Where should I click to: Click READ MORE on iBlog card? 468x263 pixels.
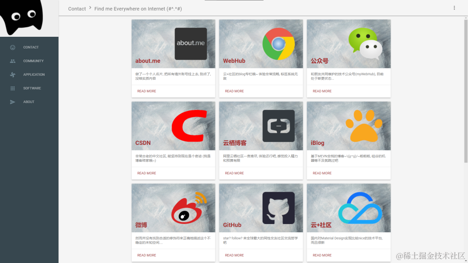click(x=322, y=173)
